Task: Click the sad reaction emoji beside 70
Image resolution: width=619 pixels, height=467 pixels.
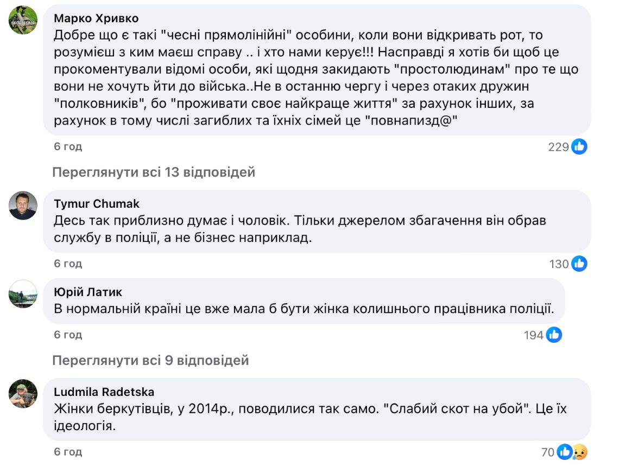Action: pos(579,452)
